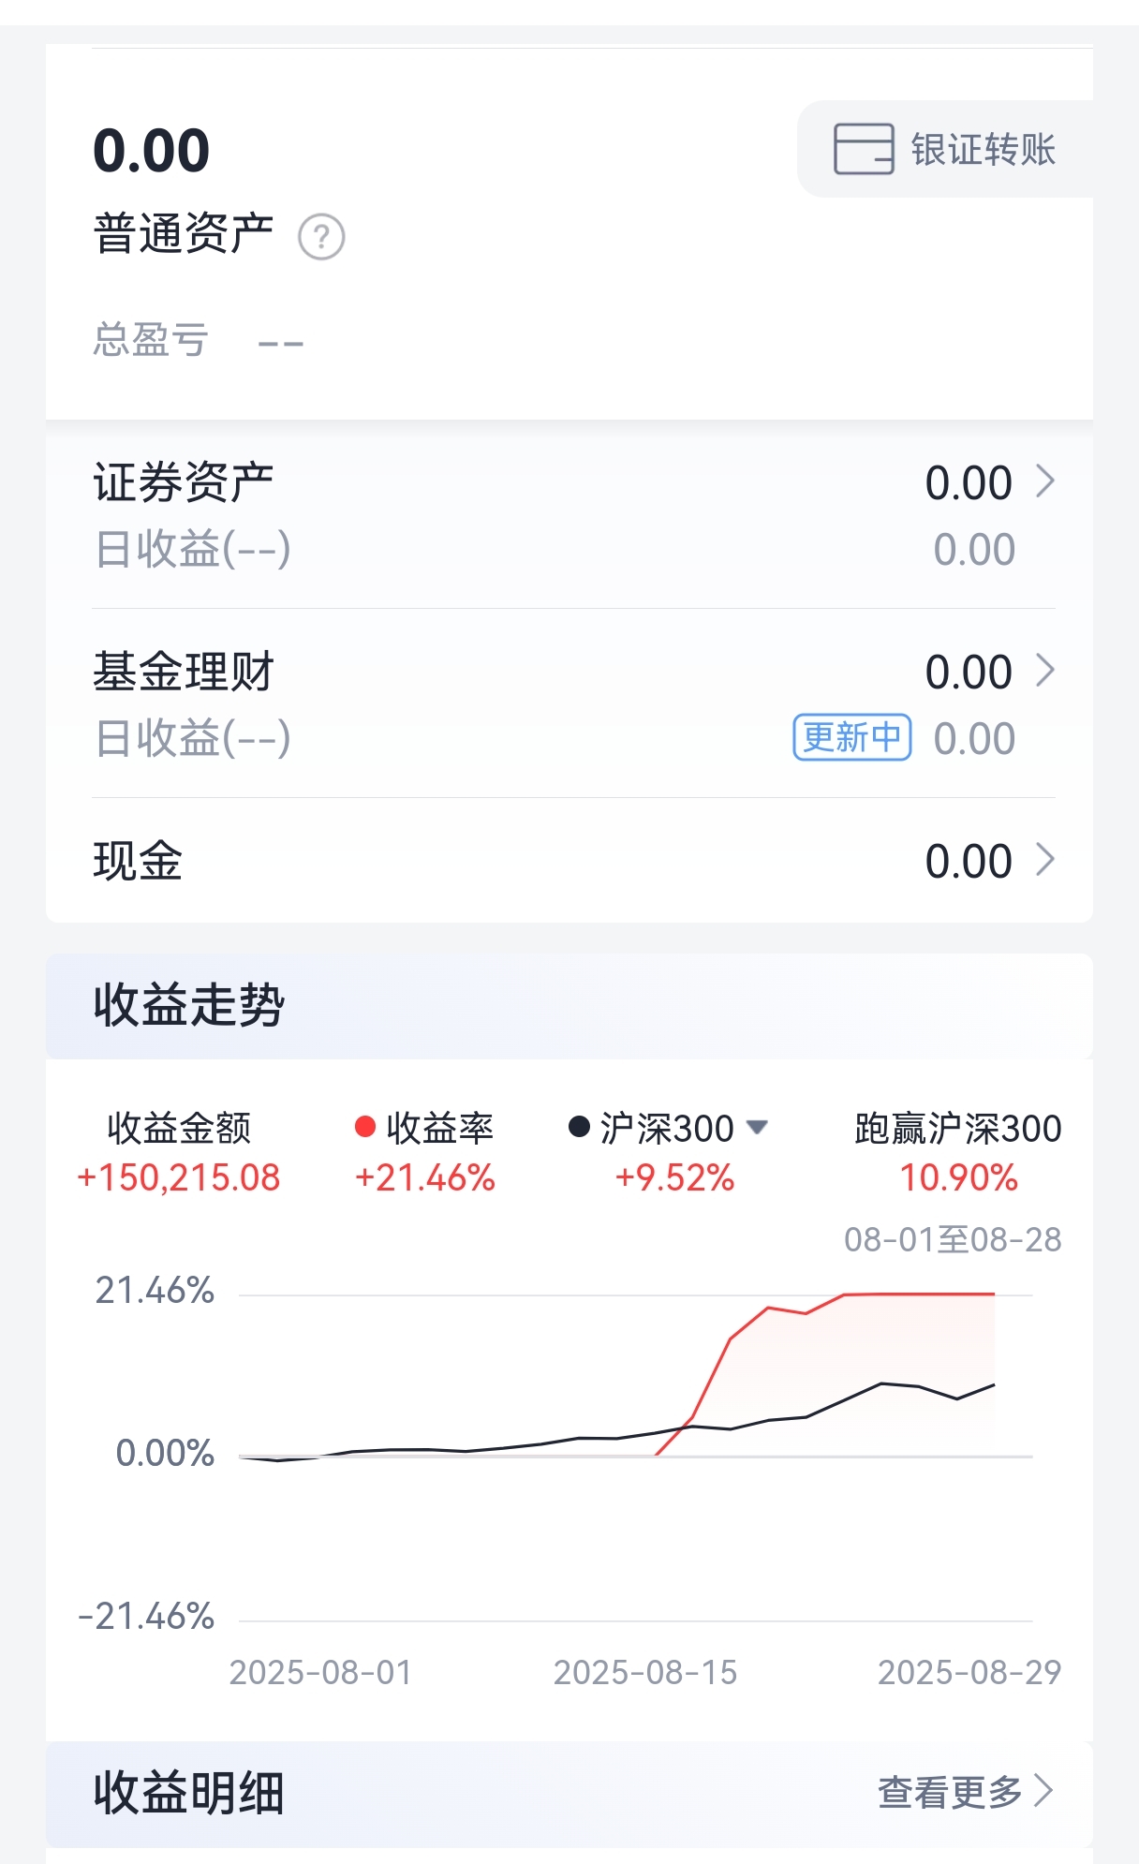Screen dimensions: 1139x1864
Task: Open the 银证转账 transfer button
Action: coord(945,149)
